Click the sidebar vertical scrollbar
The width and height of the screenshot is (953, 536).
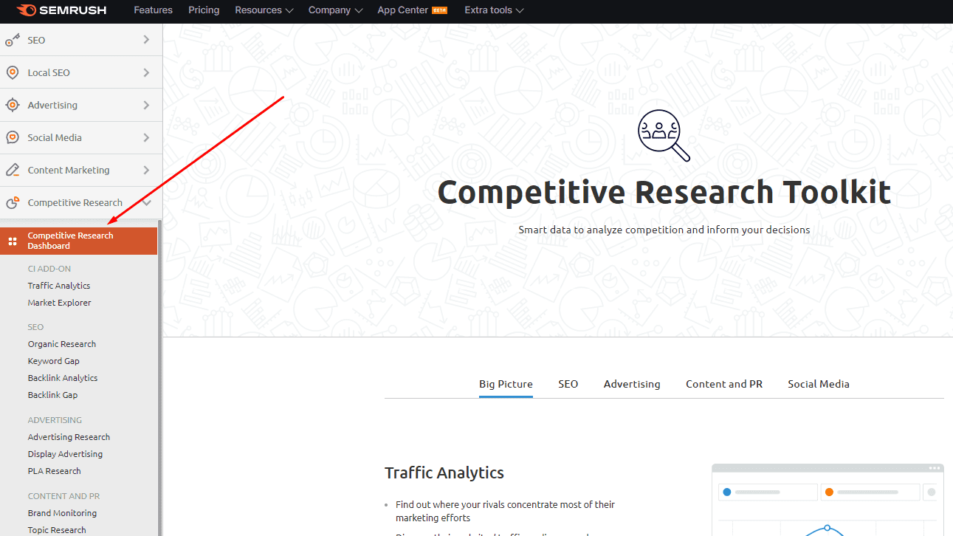(x=159, y=377)
